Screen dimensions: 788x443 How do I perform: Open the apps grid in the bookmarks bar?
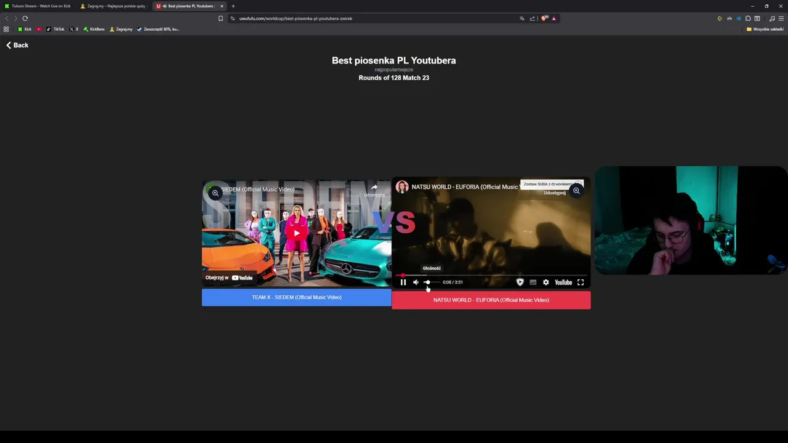[6, 29]
